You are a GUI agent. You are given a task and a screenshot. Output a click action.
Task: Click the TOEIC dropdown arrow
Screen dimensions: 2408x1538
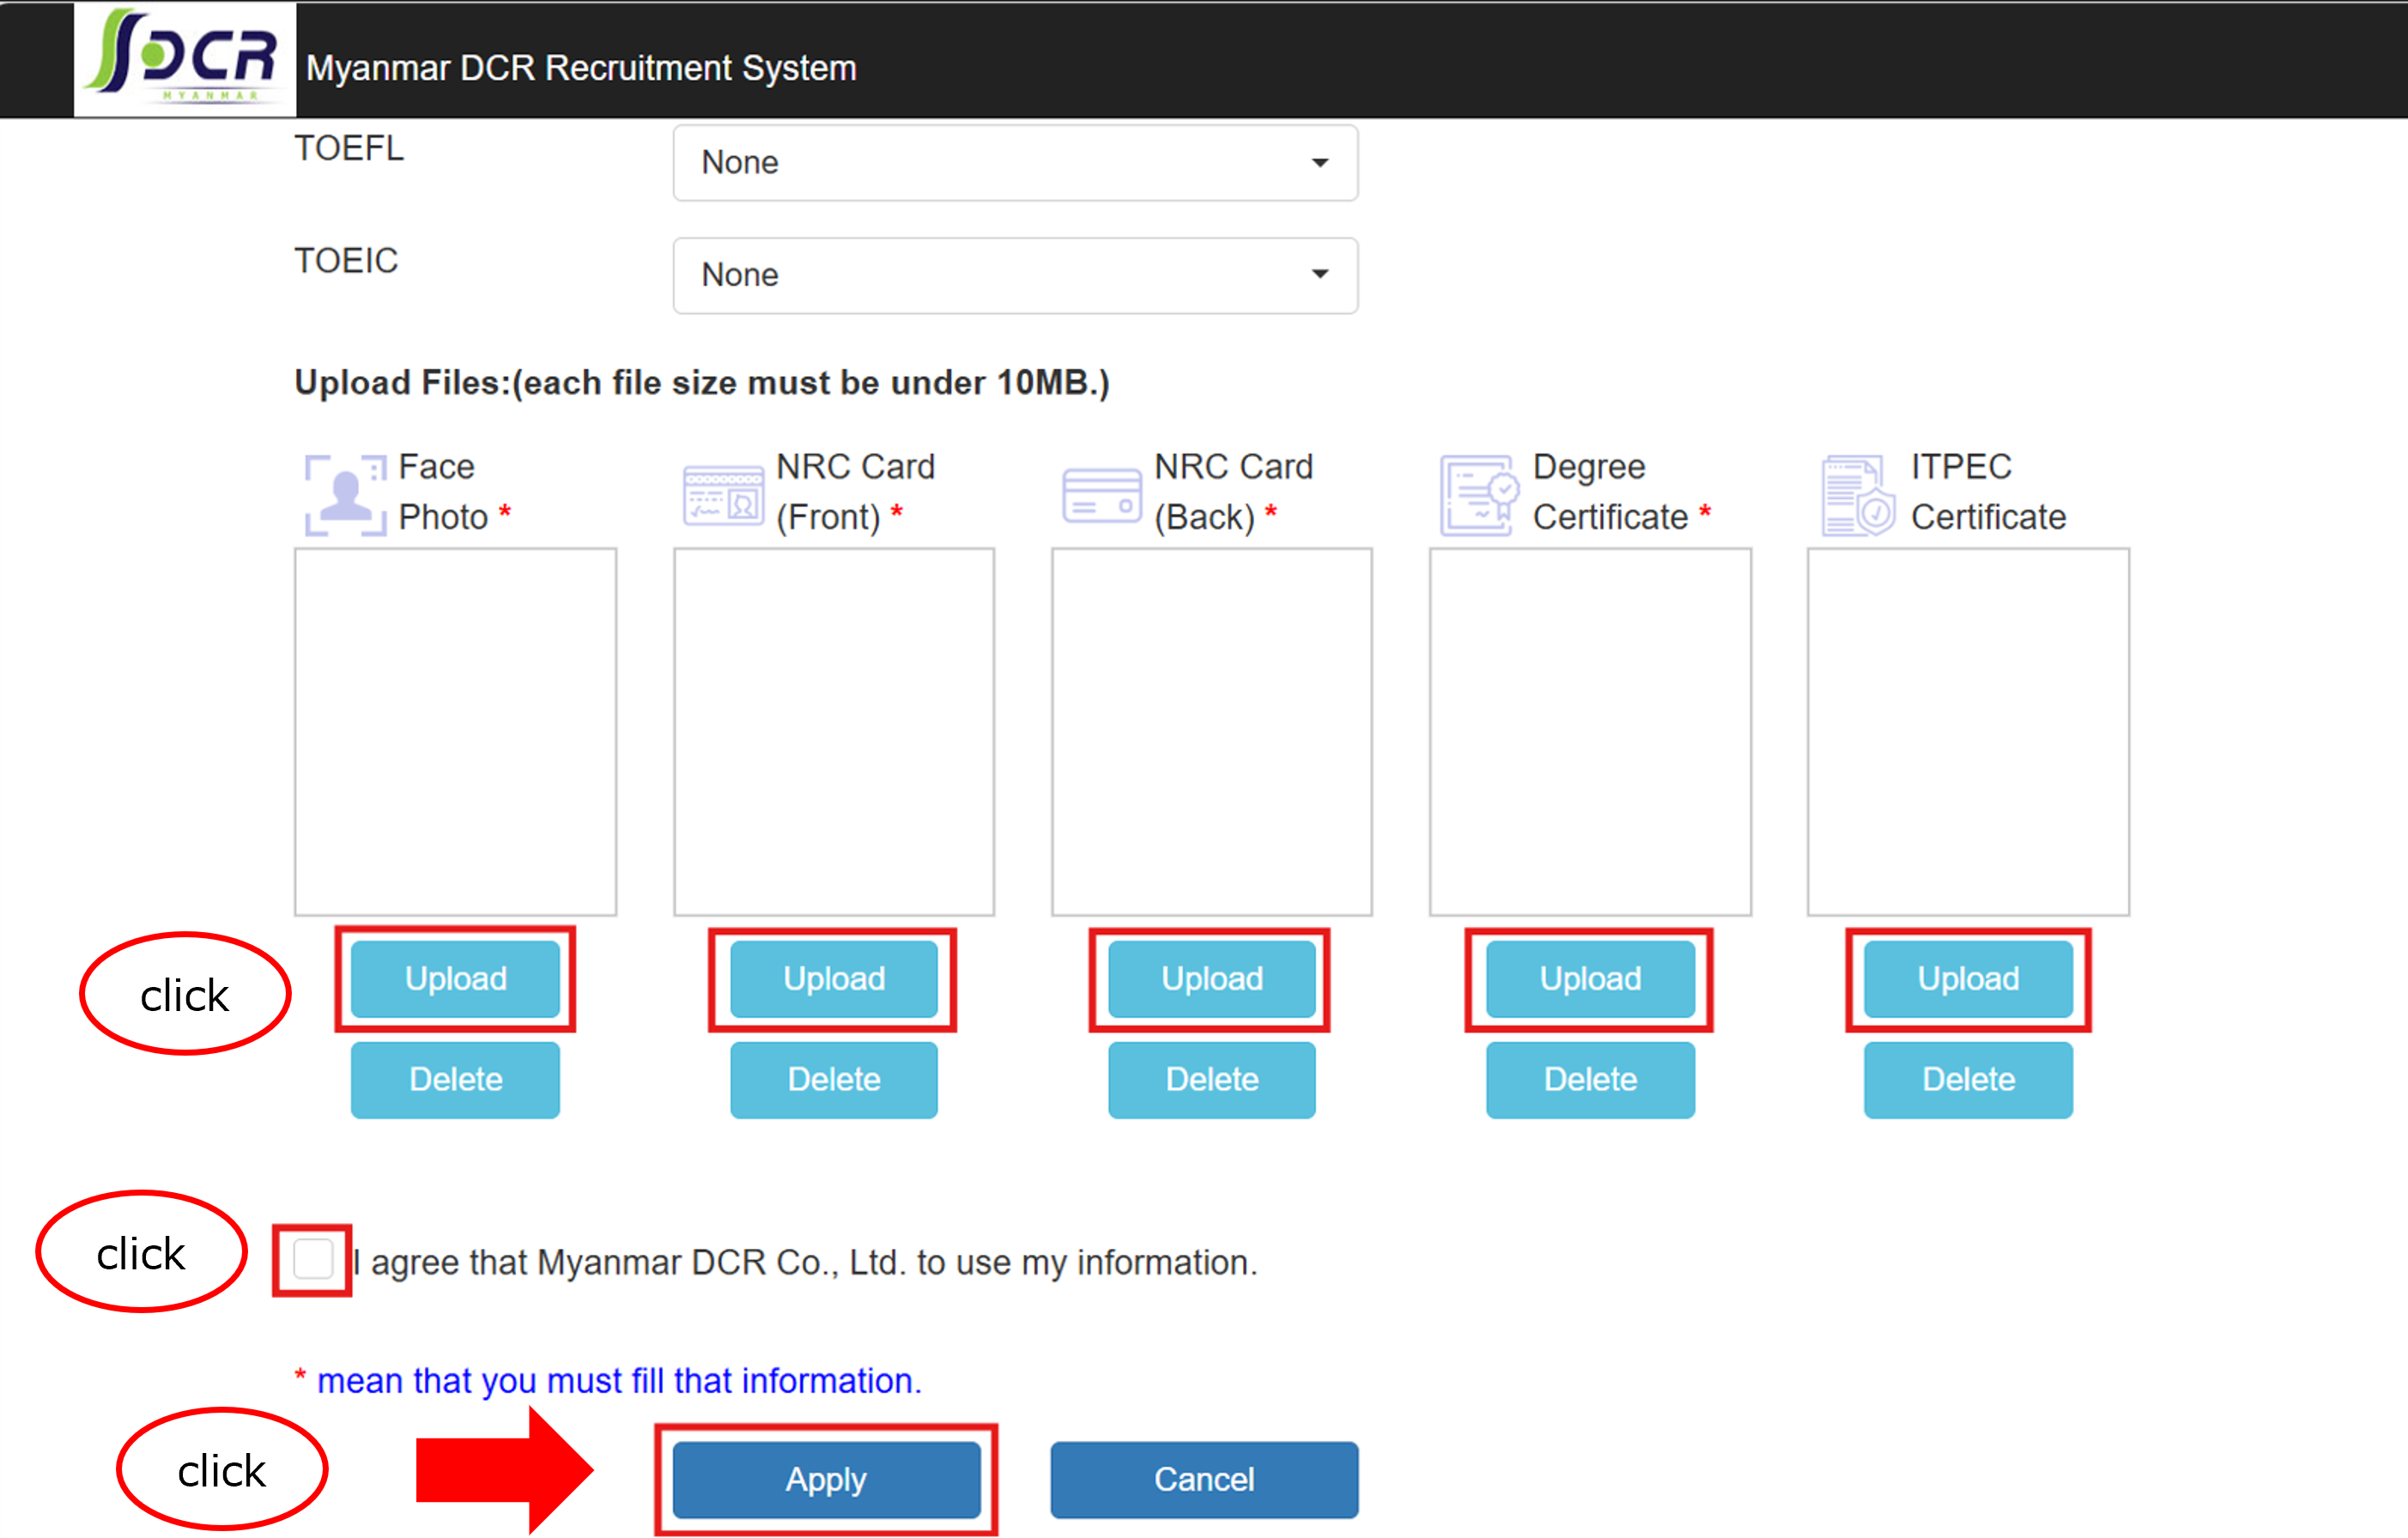coord(1319,275)
